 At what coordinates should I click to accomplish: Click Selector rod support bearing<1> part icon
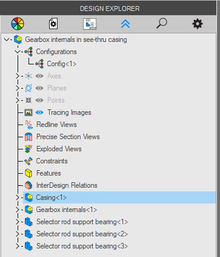click(28, 222)
